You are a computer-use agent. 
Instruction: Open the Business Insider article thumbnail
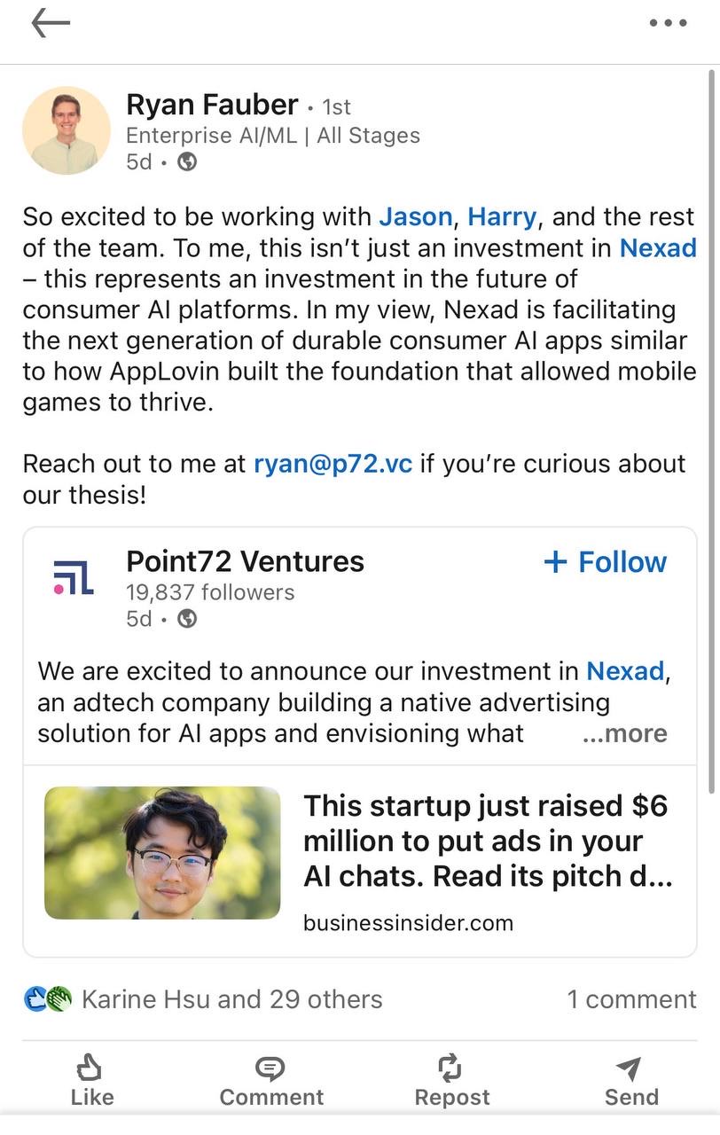coord(162,852)
